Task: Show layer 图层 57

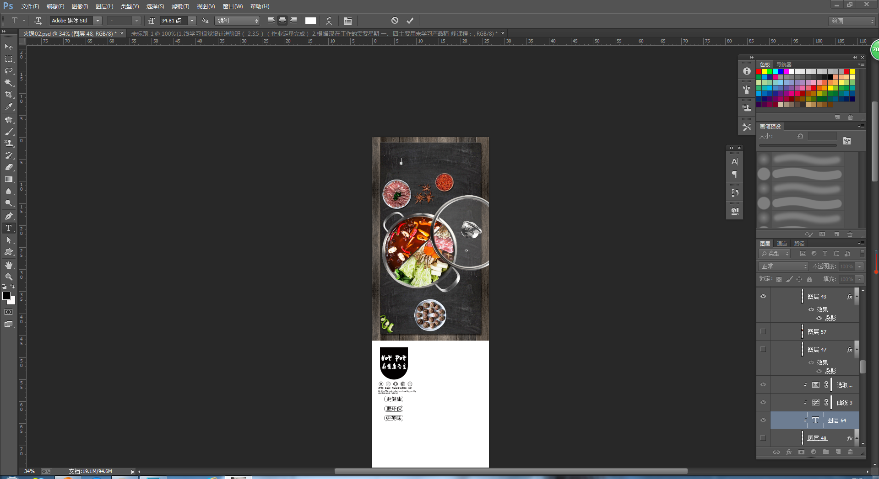Action: 763,331
